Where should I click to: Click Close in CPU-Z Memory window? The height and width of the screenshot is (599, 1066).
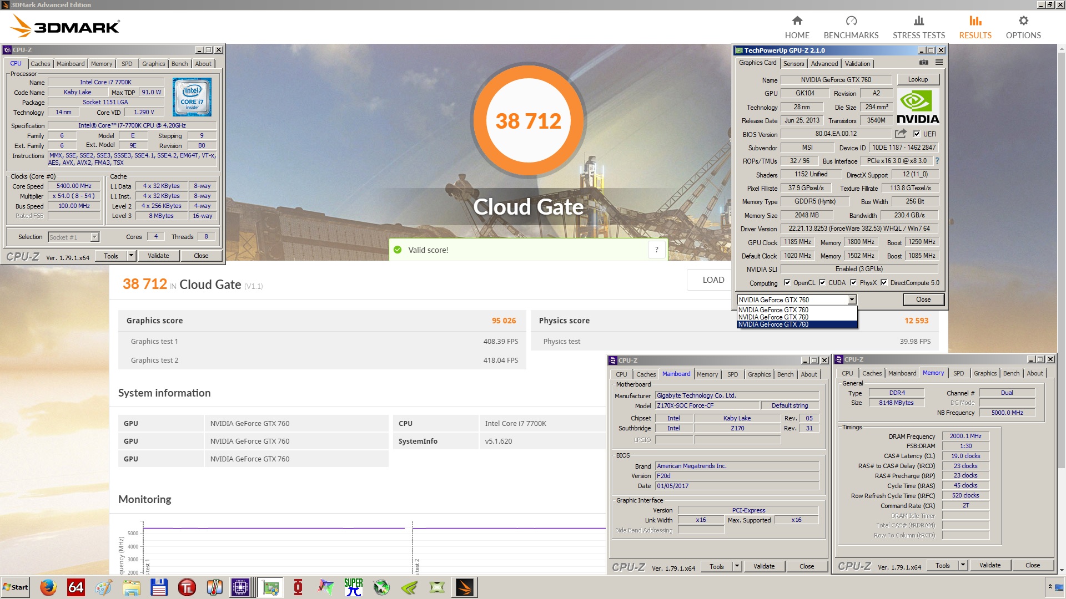[1033, 565]
